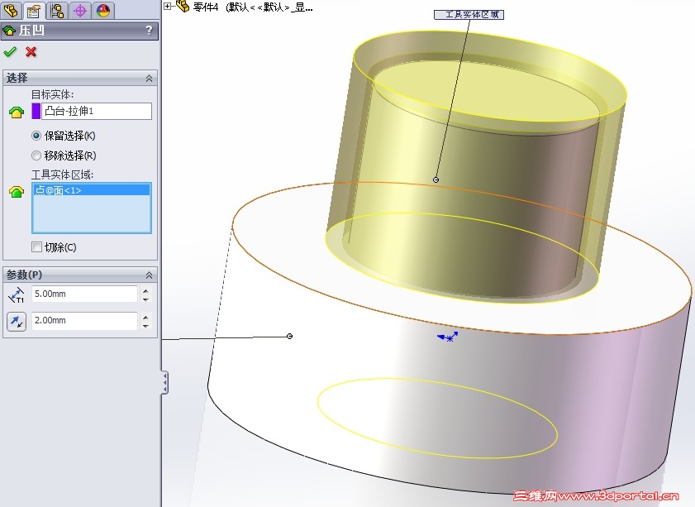The image size is (695, 507).
Task: Click the green checkmark to accept indent
Action: point(10,52)
